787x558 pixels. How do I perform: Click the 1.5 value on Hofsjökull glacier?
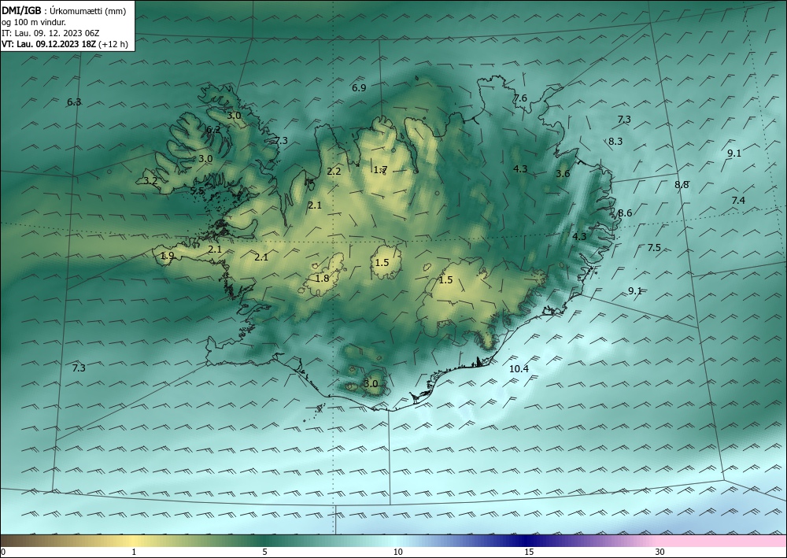click(x=382, y=262)
